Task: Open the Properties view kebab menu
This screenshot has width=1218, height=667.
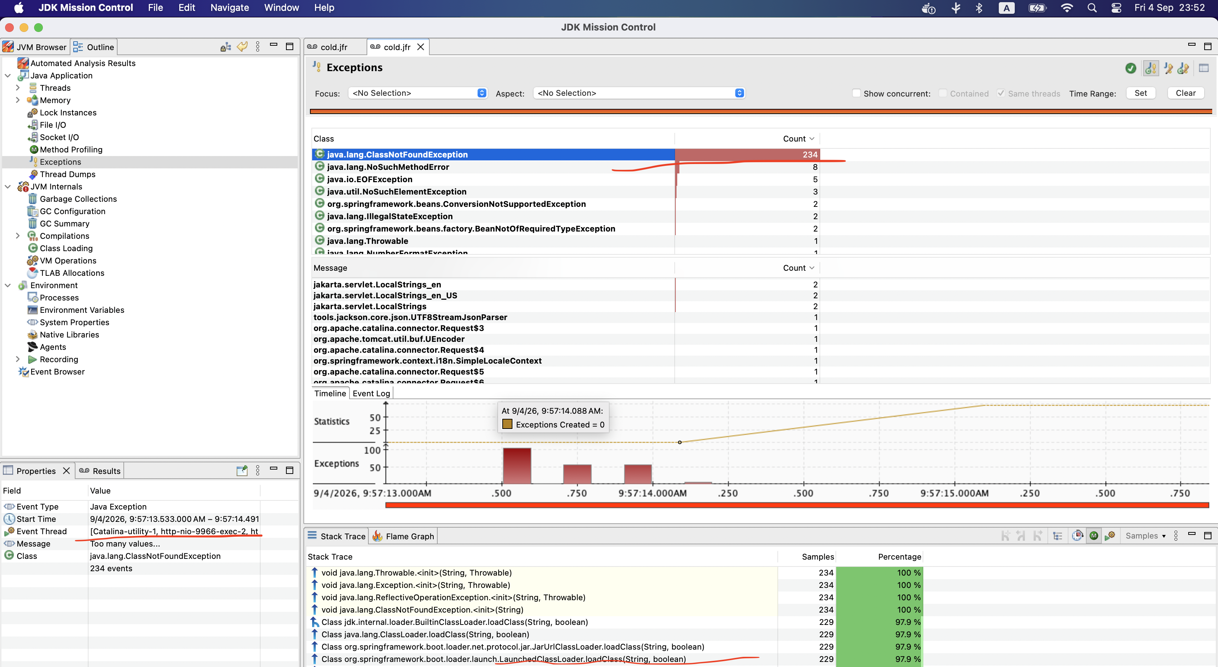Action: [x=258, y=470]
